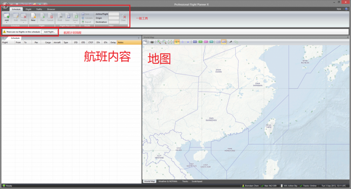Open the Weather & NOTAMs tab

[x=168, y=181]
